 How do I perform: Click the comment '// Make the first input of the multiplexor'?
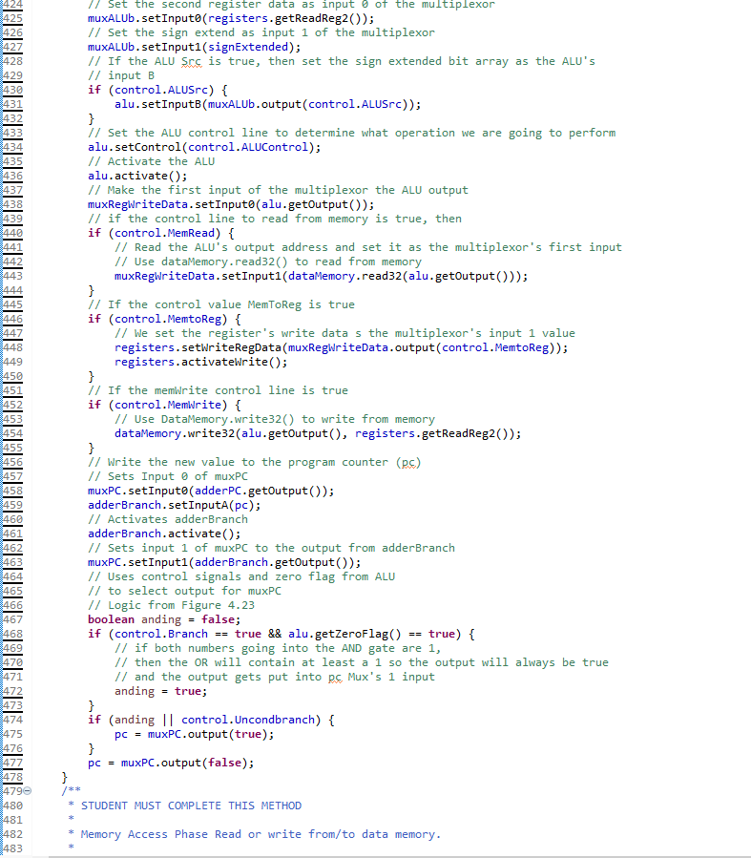[278, 190]
